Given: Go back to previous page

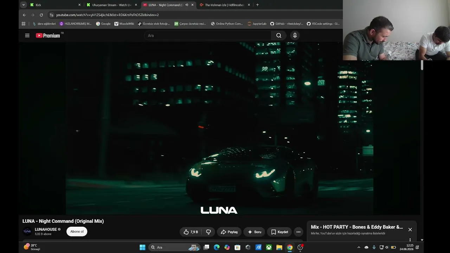Looking at the screenshot, I should pos(24,15).
